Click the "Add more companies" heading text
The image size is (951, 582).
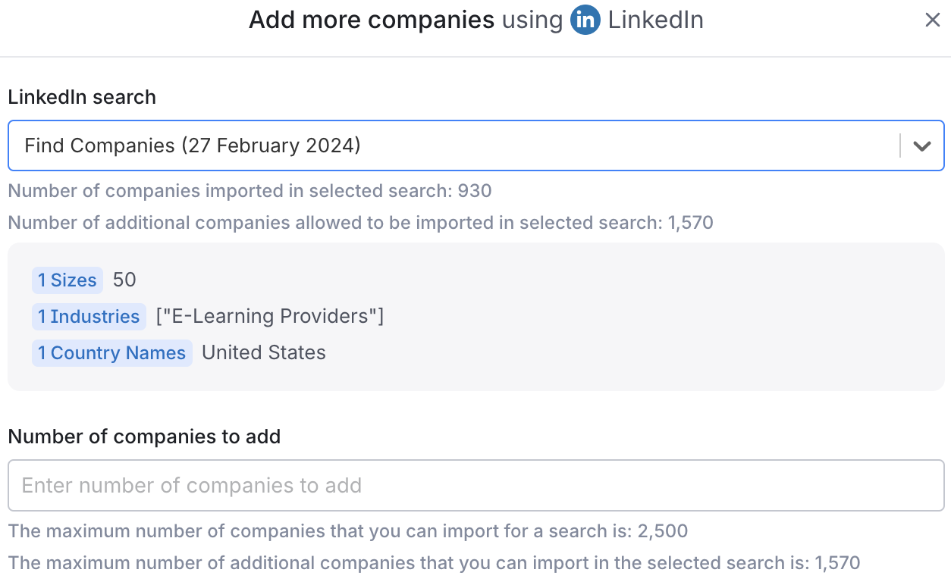372,20
